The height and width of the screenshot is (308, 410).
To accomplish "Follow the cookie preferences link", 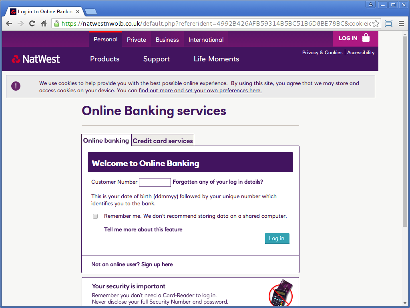I will click(x=200, y=90).
